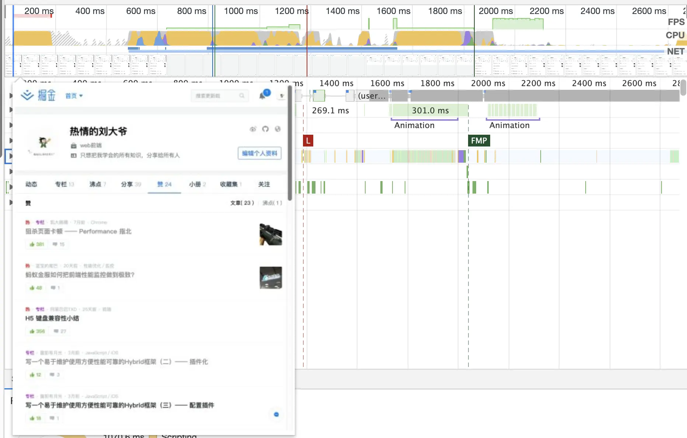Click the Performance article's sniper thumbnail

[x=271, y=234]
